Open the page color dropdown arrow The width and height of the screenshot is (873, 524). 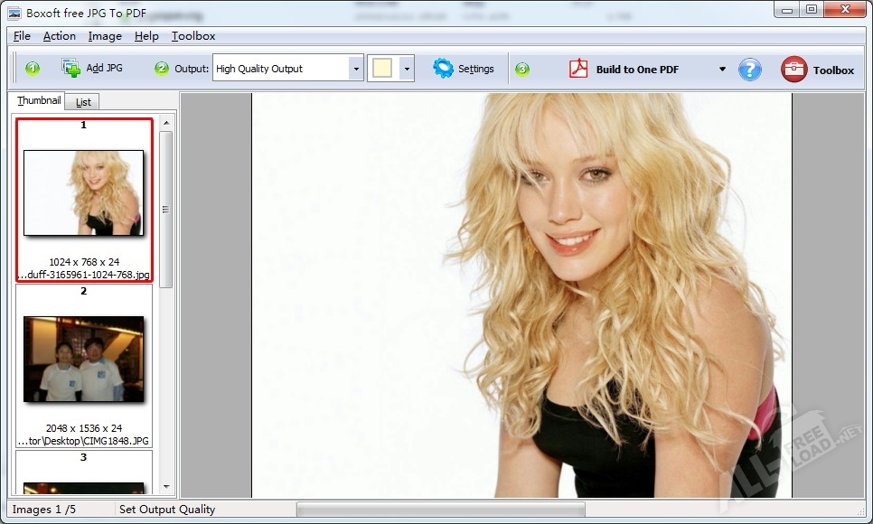pos(407,69)
